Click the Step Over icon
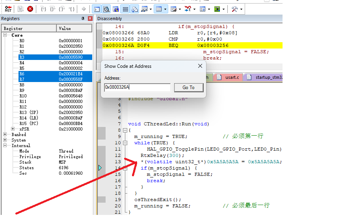The height and width of the screenshot is (222, 357). (x=52, y=9)
